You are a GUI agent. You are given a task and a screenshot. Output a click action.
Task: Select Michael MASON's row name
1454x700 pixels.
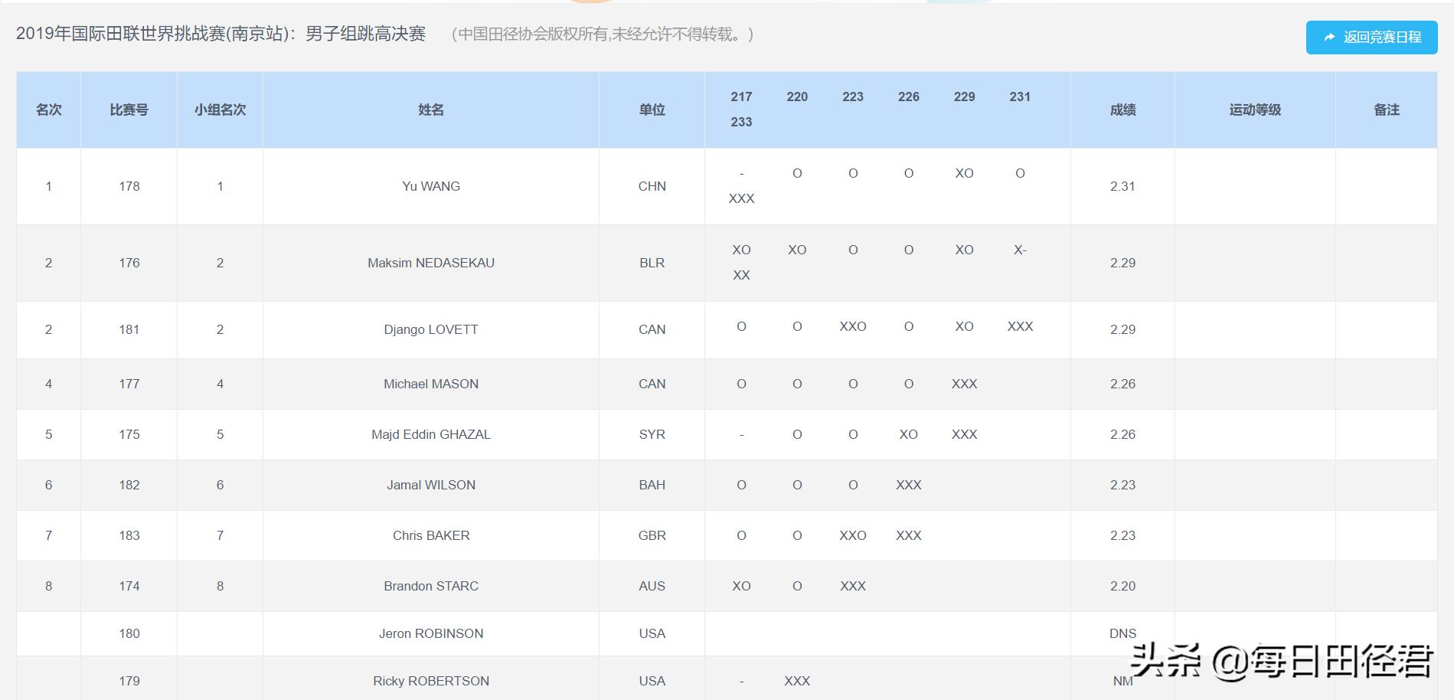(x=430, y=384)
